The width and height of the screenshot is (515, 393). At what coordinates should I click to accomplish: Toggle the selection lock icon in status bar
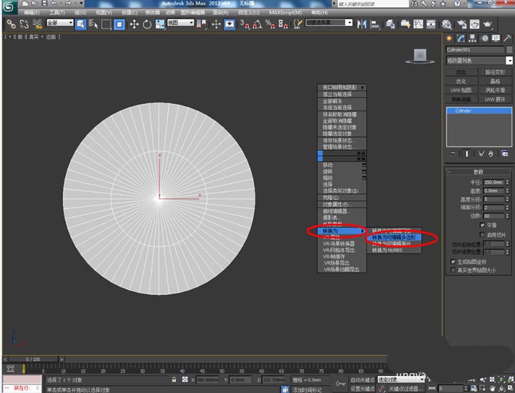pos(174,380)
